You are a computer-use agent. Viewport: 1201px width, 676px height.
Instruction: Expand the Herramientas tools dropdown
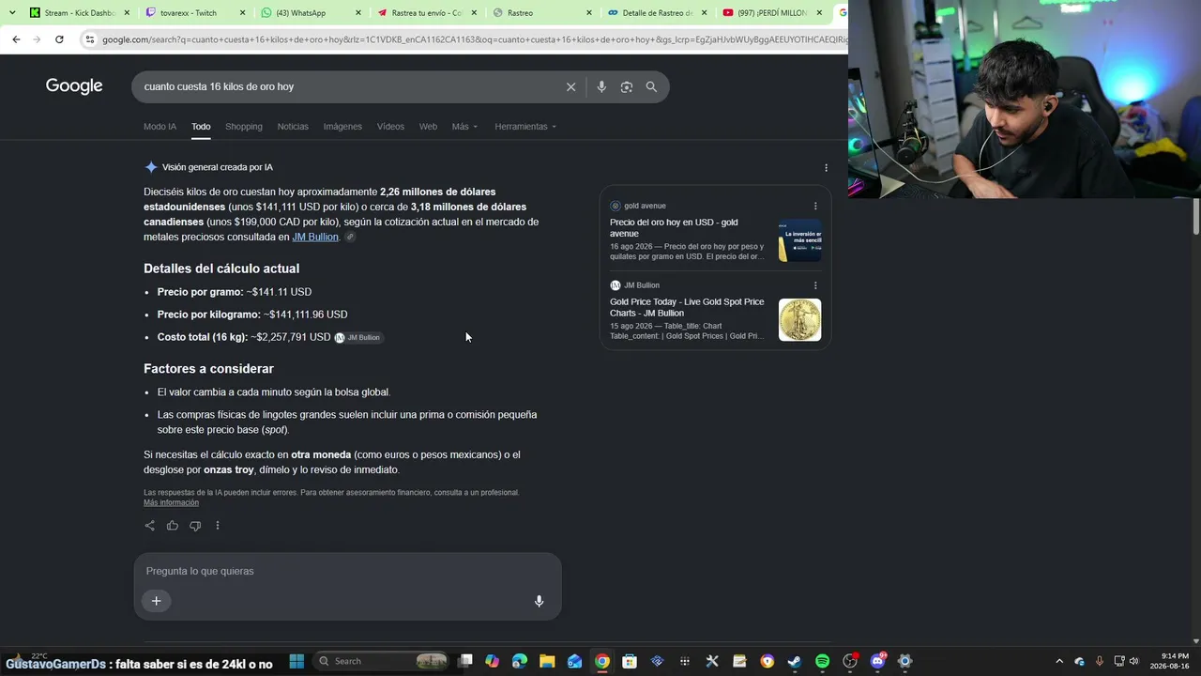(x=525, y=127)
